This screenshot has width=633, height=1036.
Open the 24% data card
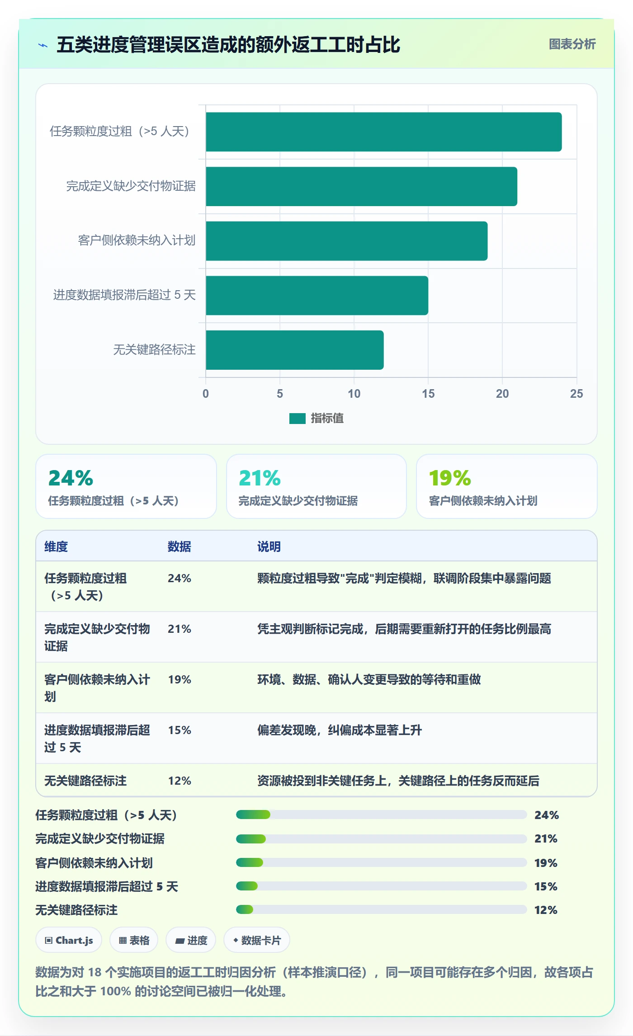[126, 486]
